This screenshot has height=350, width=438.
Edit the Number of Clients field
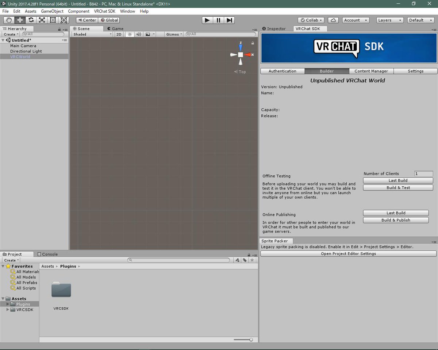pos(424,174)
